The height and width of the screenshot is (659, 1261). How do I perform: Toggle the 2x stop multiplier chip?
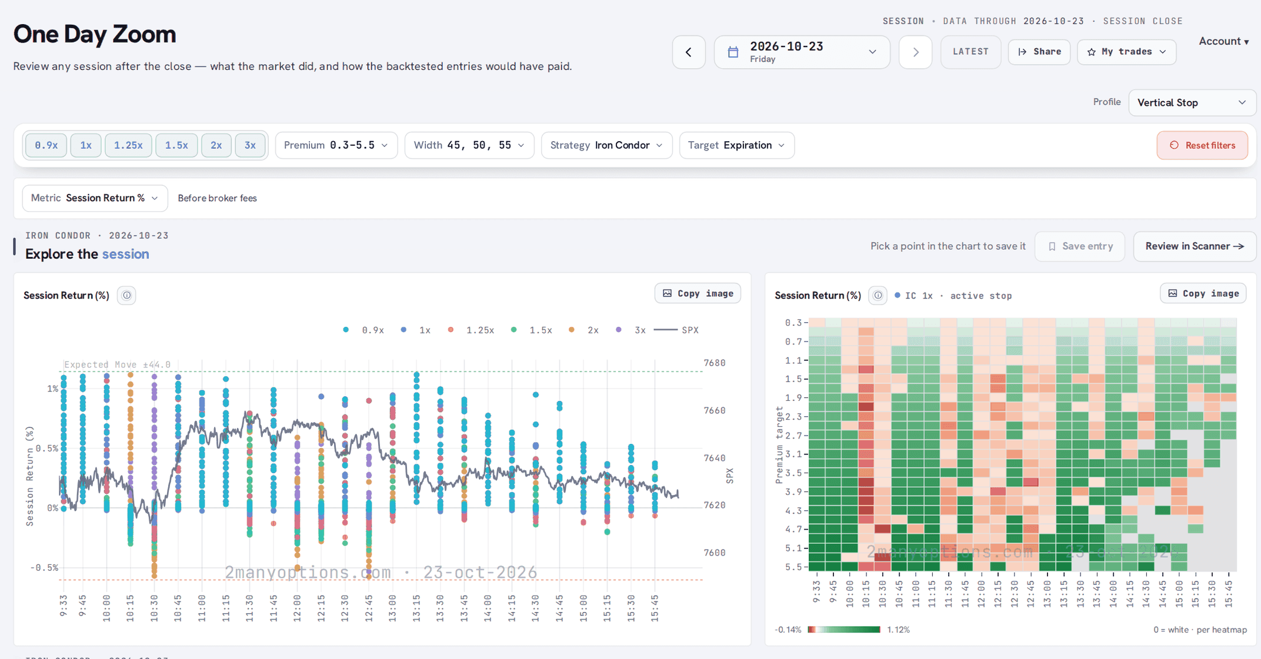(x=216, y=145)
